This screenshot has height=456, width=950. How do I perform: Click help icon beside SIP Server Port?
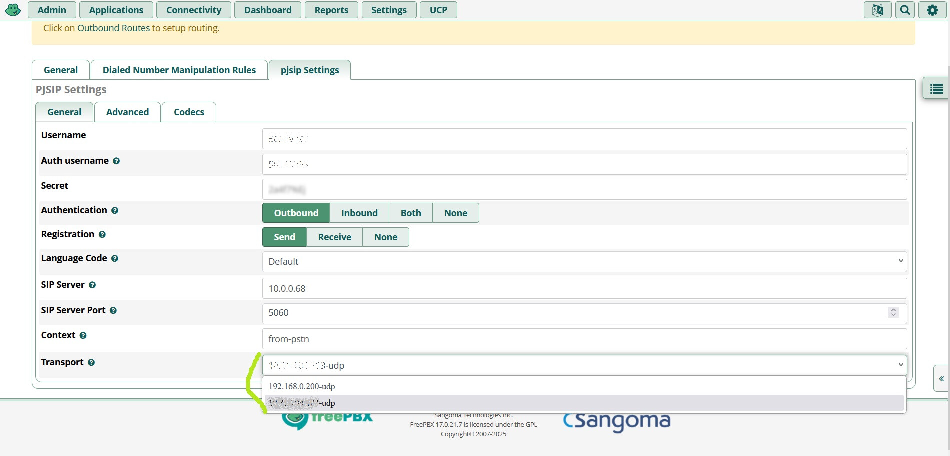[113, 311]
